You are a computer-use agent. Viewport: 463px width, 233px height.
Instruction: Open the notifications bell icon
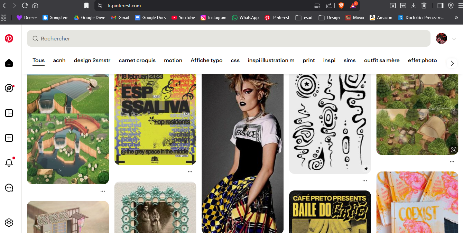click(x=9, y=163)
